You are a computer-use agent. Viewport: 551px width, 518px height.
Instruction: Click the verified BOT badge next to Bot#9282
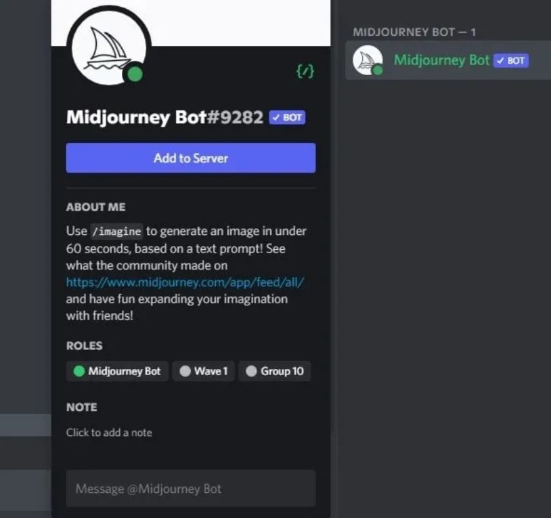click(x=287, y=117)
